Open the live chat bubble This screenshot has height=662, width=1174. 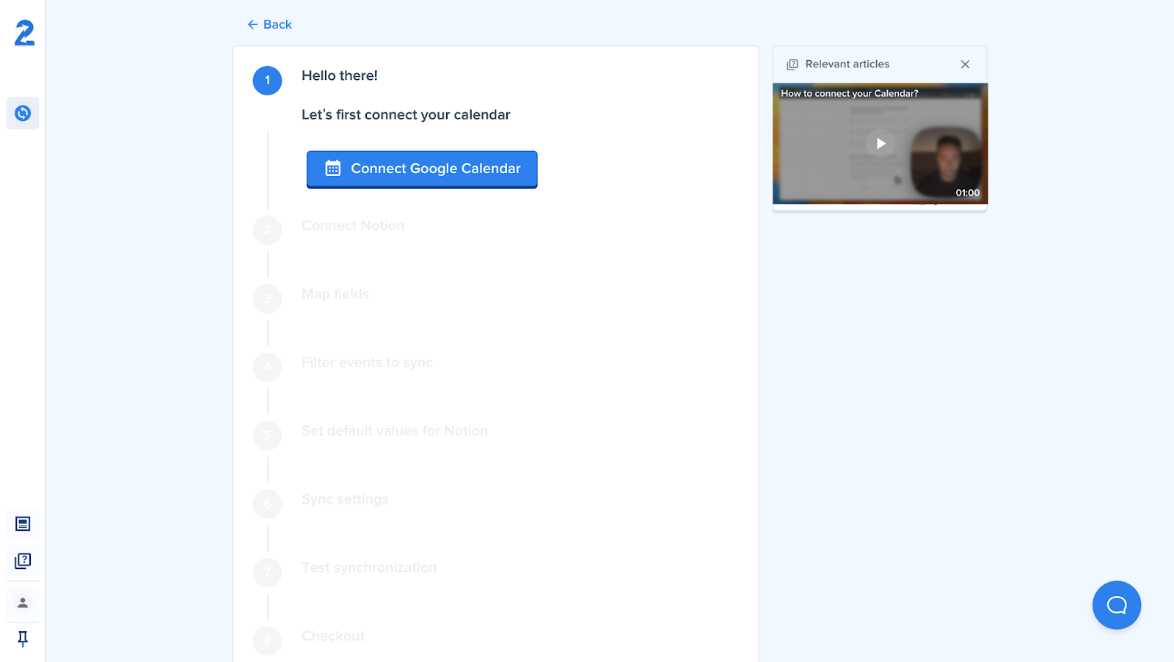[x=1116, y=605]
